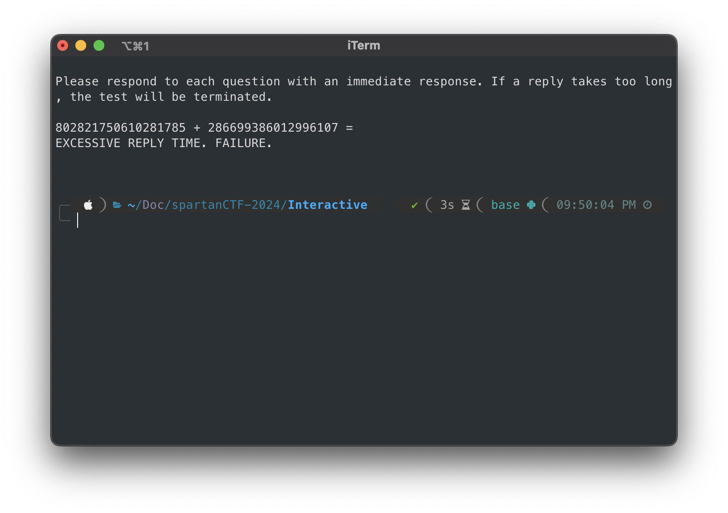Click the iTerm window title
728x513 pixels.
pyautogui.click(x=364, y=45)
